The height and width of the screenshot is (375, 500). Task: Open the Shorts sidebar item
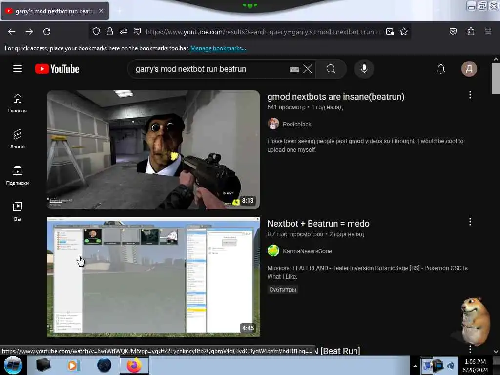18,140
